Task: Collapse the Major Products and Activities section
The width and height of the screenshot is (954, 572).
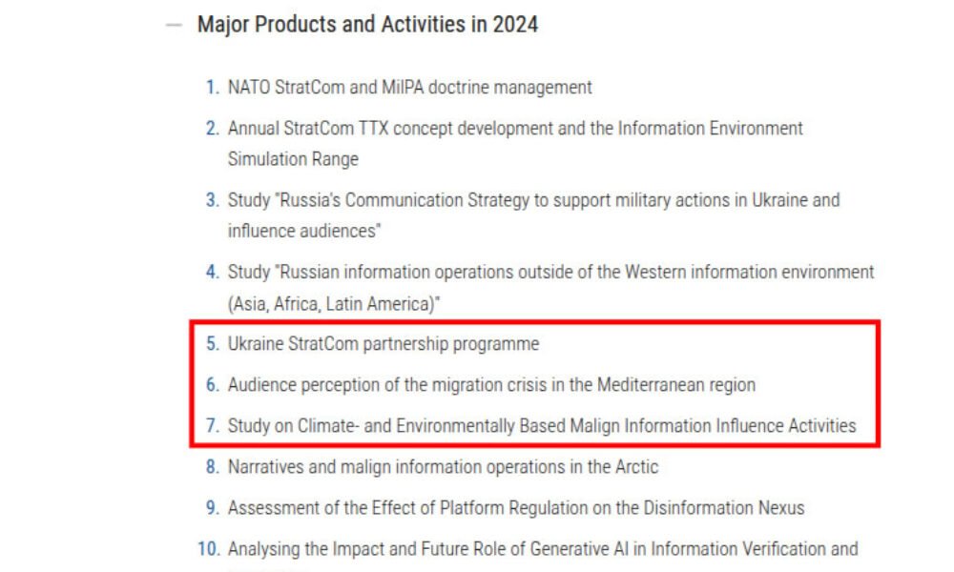Action: tap(173, 26)
